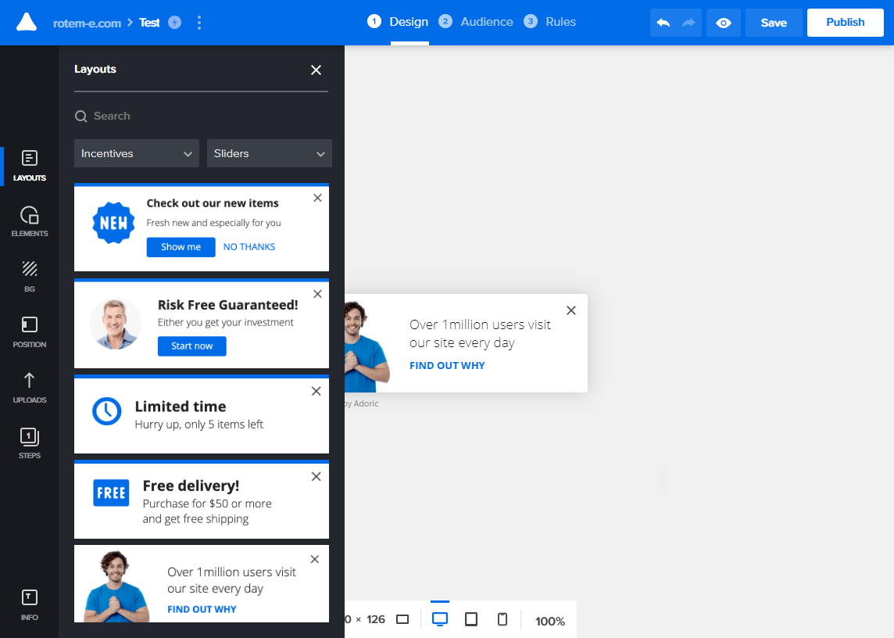
Task: Open the BG background section
Action: click(30, 277)
